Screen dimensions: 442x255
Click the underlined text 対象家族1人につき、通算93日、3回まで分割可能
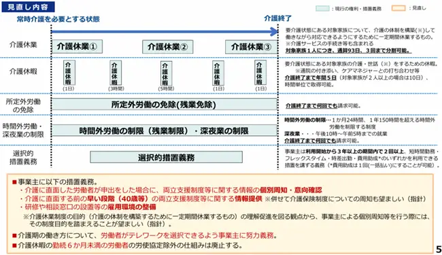coord(348,51)
